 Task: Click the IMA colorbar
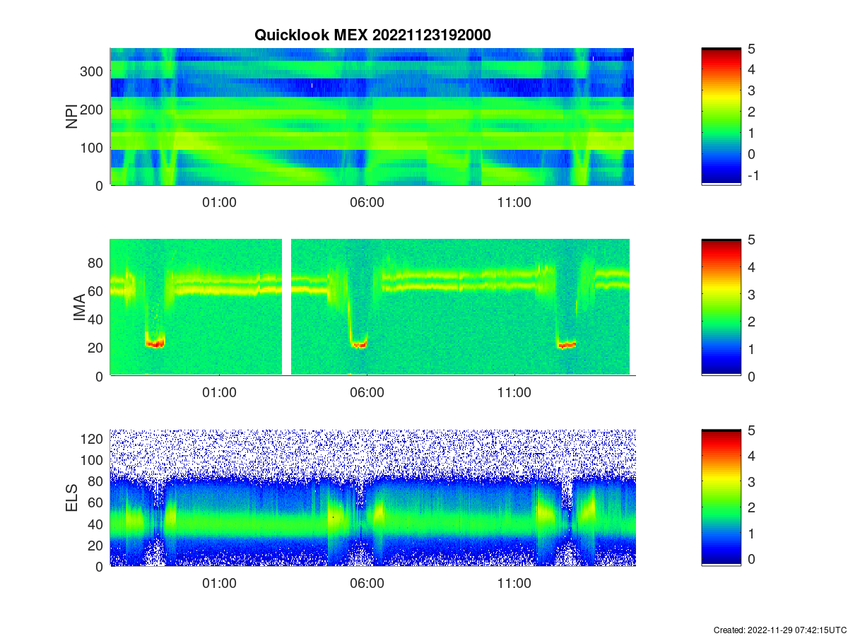point(721,307)
